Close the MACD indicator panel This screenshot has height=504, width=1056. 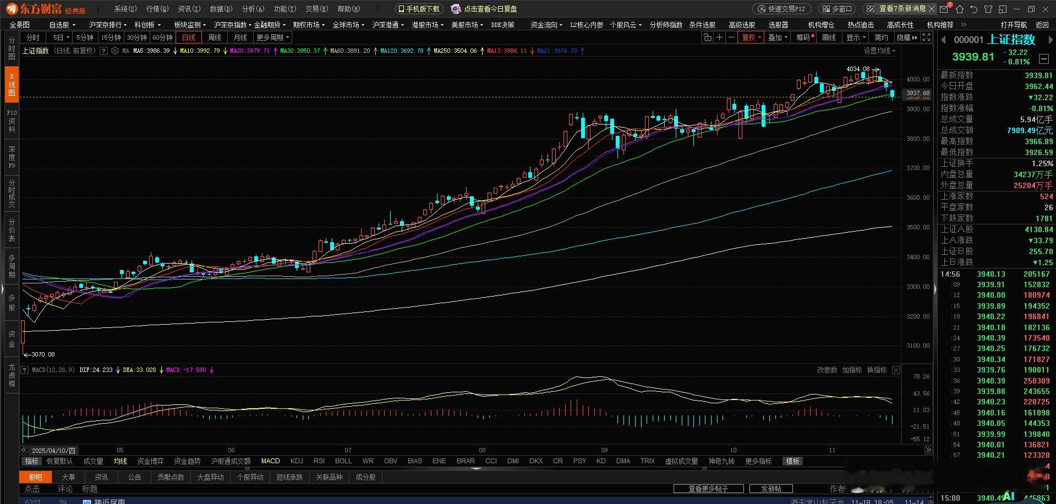point(896,370)
